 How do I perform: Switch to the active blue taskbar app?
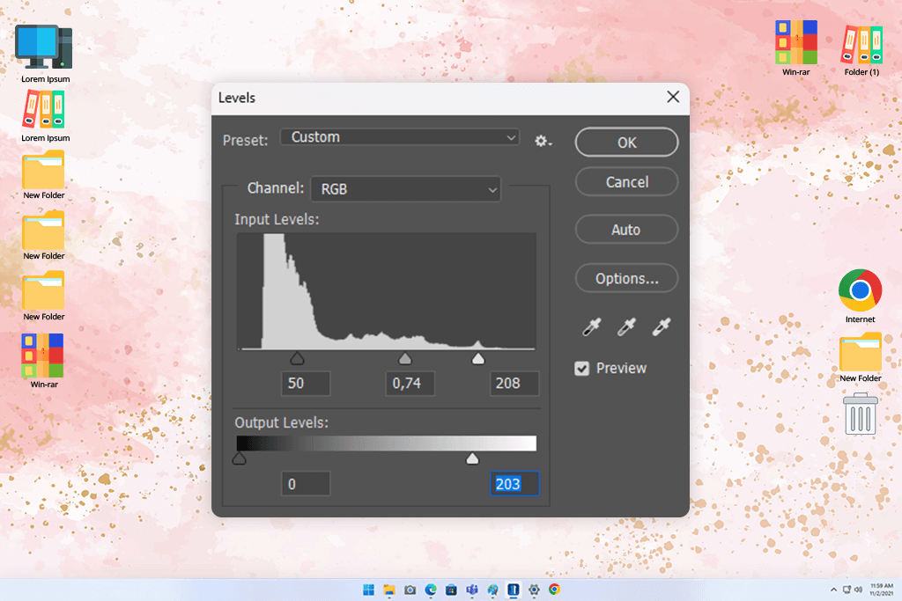(x=514, y=590)
